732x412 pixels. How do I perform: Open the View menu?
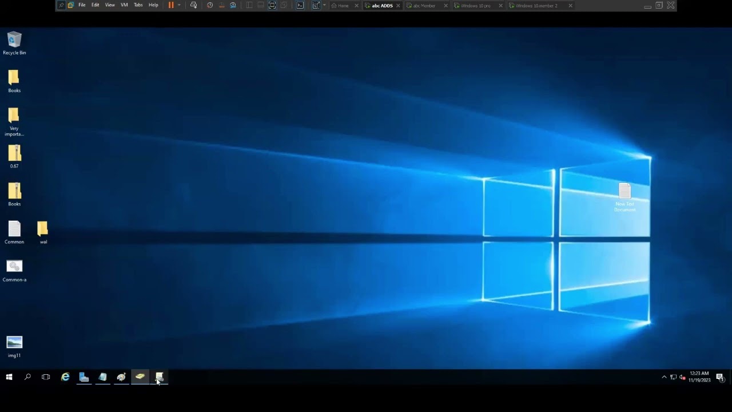[x=110, y=5]
